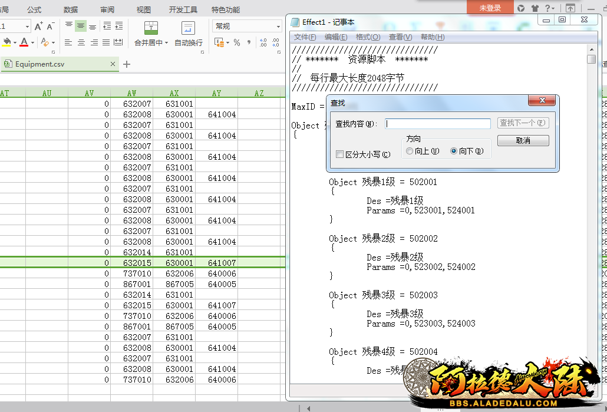Click the increase decimal places icon
The height and width of the screenshot is (412, 607).
tap(263, 42)
